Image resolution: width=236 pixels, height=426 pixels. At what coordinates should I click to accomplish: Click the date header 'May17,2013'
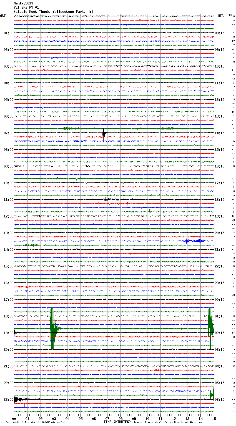pyautogui.click(x=23, y=3)
